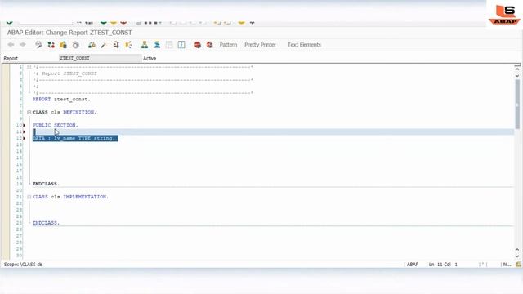Toggle Full Screen mode icon

169,45
